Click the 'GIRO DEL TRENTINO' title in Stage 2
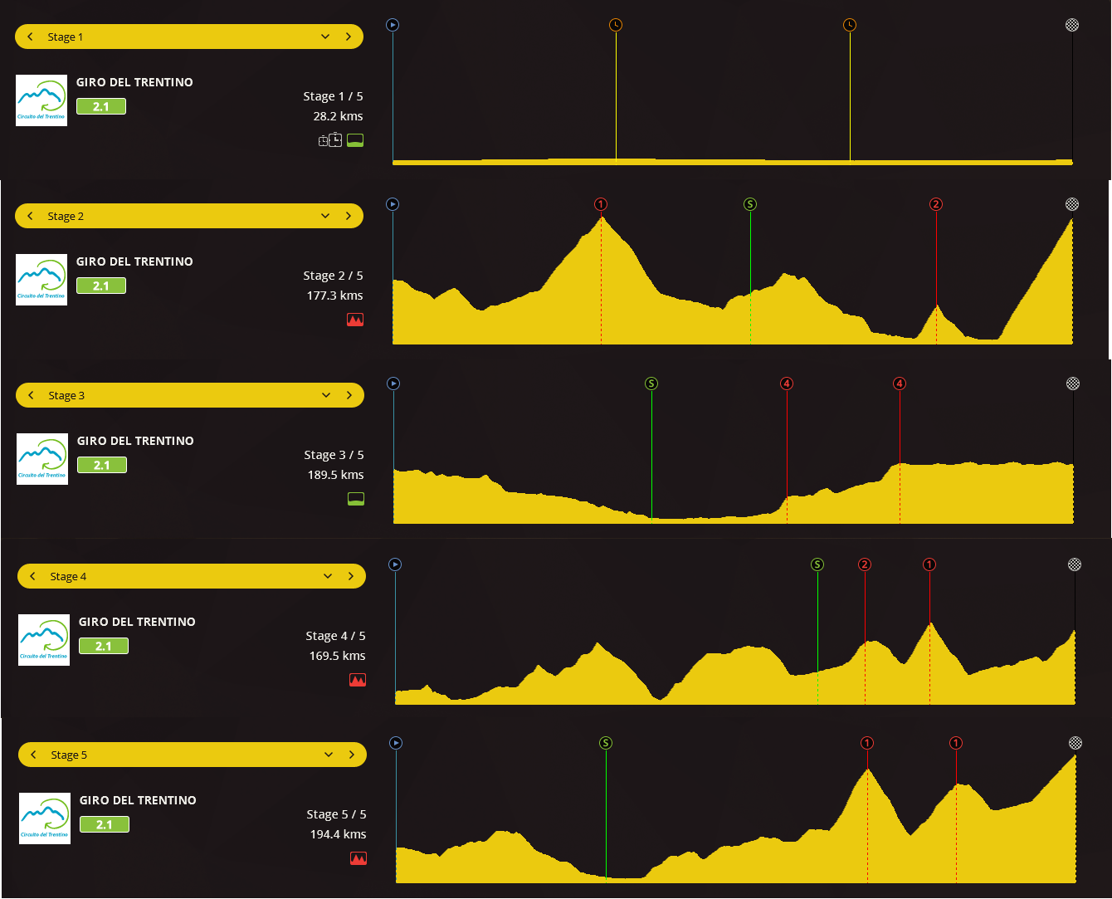This screenshot has width=1112, height=899. [134, 261]
